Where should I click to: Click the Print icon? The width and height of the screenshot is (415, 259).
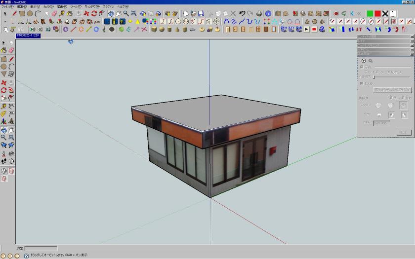point(259,13)
